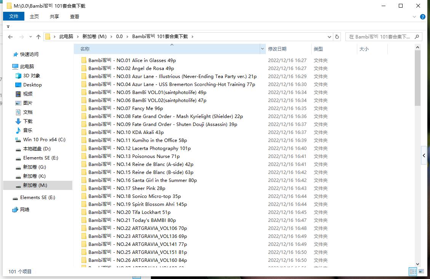
Task: Click the 文档 documents icon
Action: [18, 112]
